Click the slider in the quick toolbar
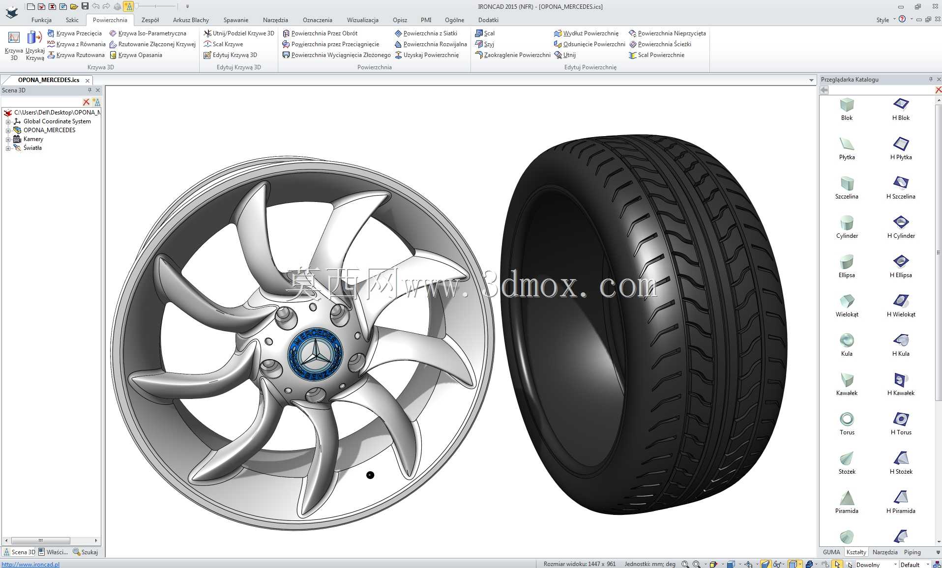 click(155, 6)
